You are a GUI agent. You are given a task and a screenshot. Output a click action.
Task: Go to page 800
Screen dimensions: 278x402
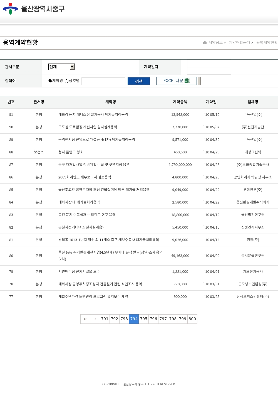pyautogui.click(x=192, y=319)
